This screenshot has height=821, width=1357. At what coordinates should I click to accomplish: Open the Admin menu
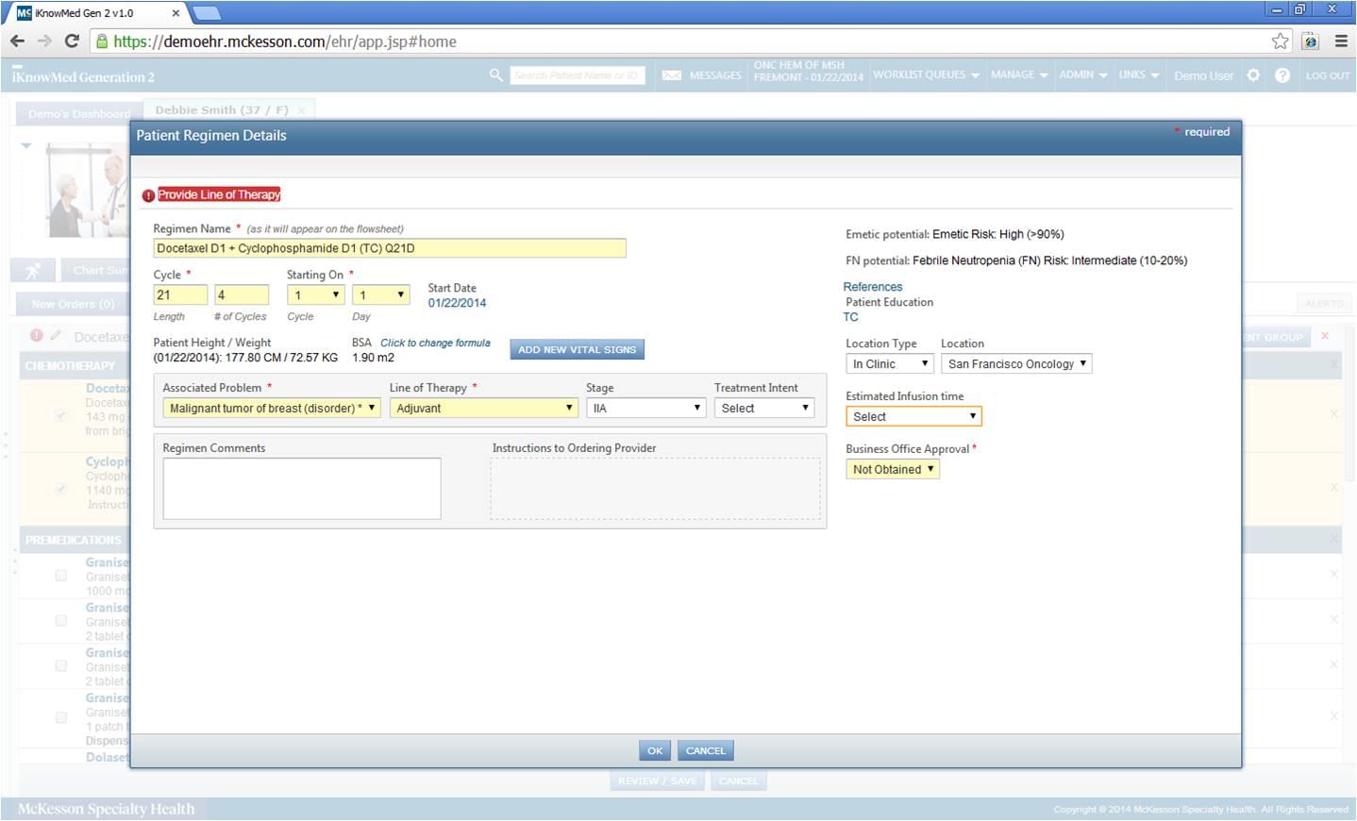pyautogui.click(x=1082, y=75)
